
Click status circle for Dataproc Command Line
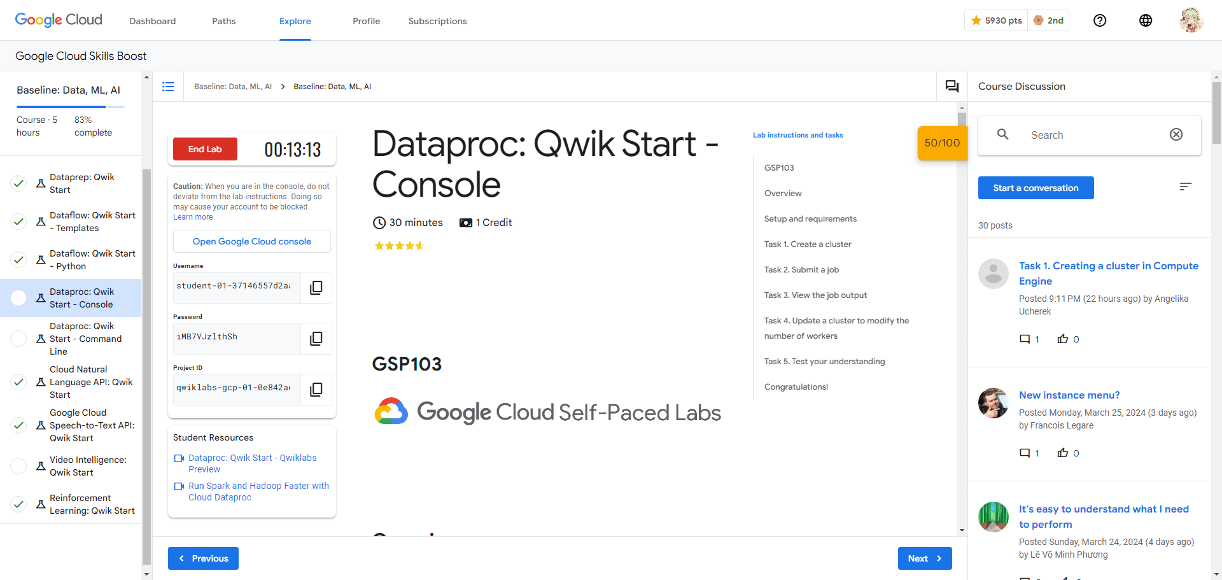pyautogui.click(x=19, y=339)
